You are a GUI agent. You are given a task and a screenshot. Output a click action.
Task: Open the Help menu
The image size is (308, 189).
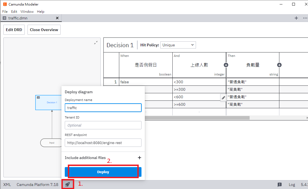pyautogui.click(x=41, y=12)
